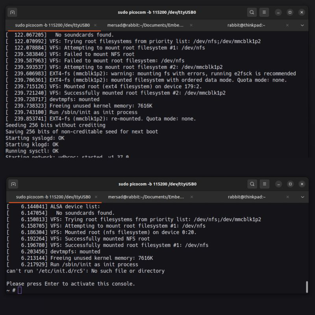Open the hamburger menu of the top window
315x315 pixels.
(x=264, y=12)
